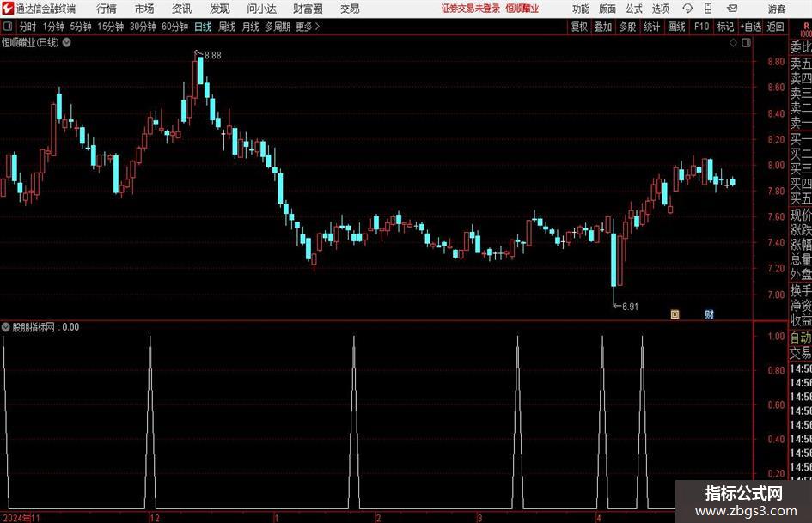This screenshot has width=812, height=523.
Task: Open the 版面 menu
Action: click(x=607, y=9)
